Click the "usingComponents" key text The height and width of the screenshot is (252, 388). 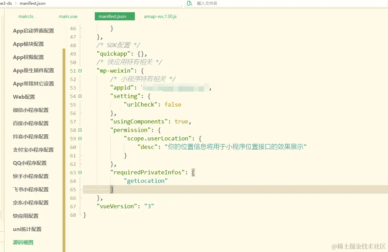coord(139,121)
